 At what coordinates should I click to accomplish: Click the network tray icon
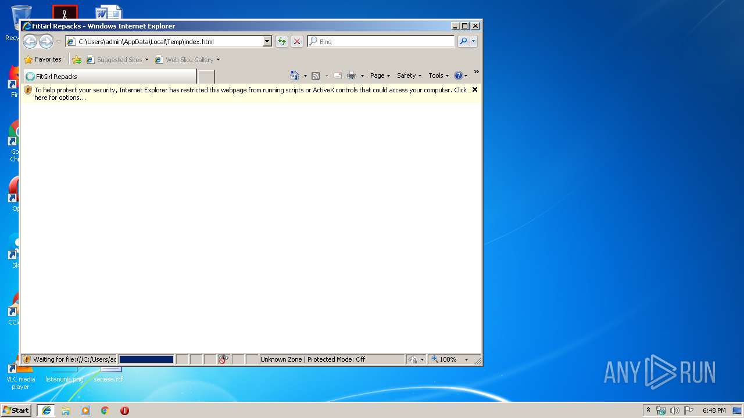tap(661, 410)
